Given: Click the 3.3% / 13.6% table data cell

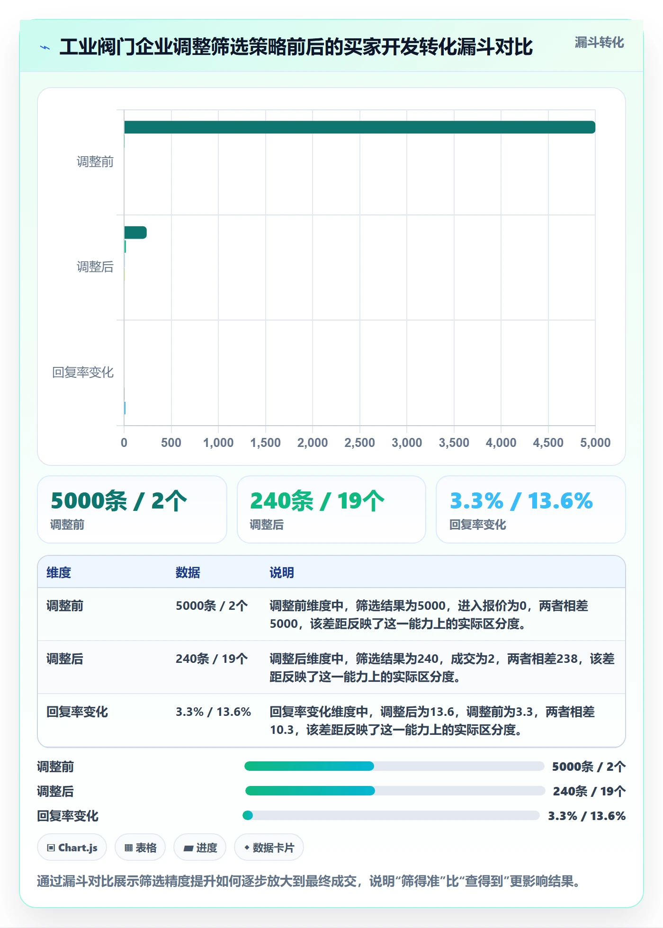Looking at the screenshot, I should 213,712.
